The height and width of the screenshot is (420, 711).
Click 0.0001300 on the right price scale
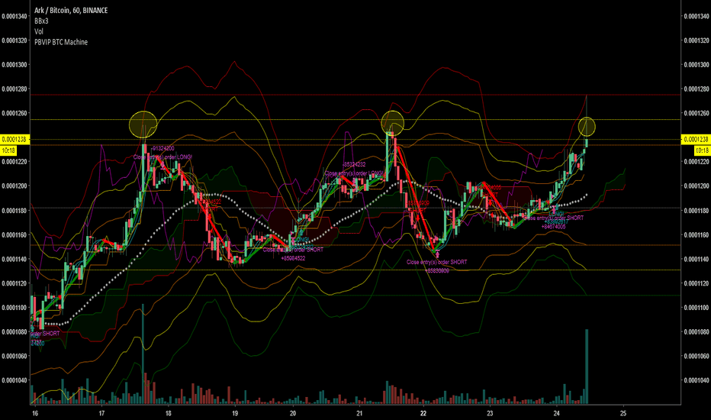pos(697,65)
